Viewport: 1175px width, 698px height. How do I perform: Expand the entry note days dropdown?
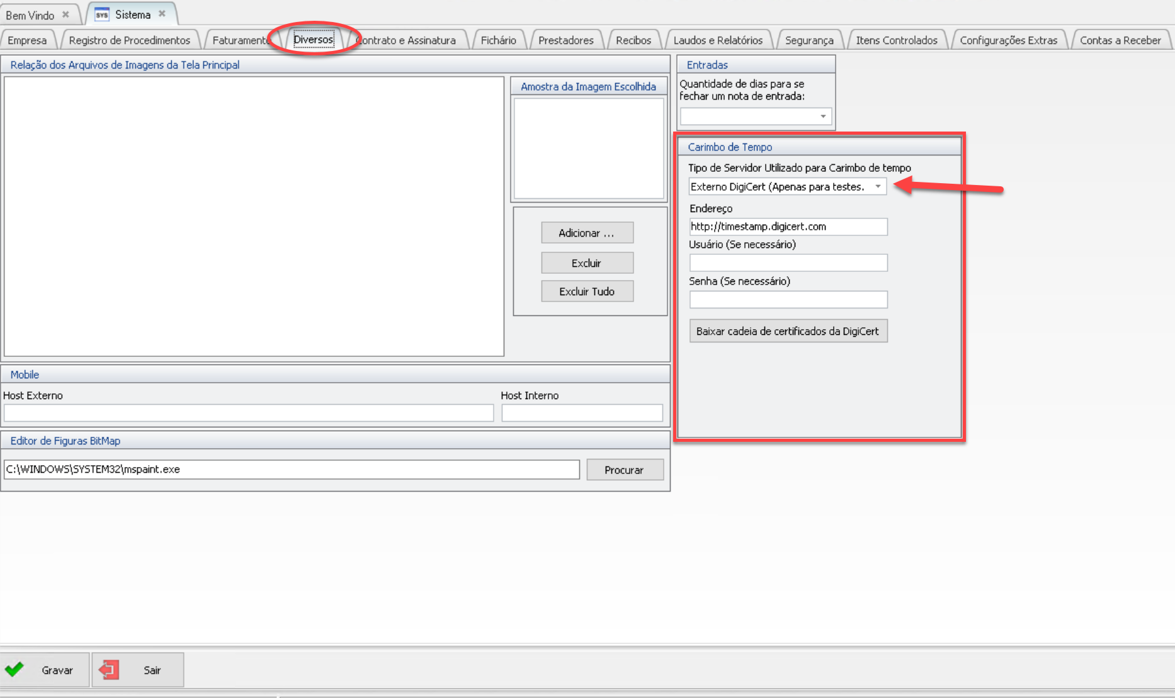click(822, 116)
